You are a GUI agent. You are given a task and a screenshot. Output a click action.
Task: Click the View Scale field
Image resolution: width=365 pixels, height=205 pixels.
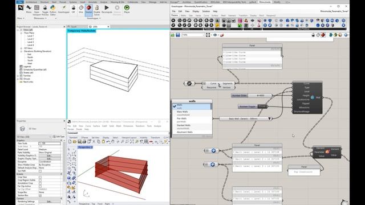pos(50,143)
